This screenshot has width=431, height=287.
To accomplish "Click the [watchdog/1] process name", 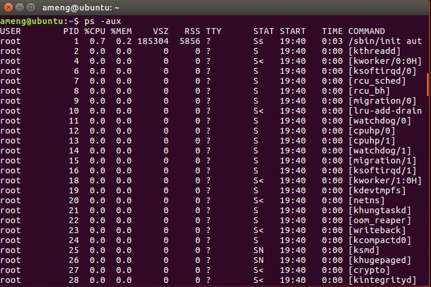I will (x=380, y=151).
